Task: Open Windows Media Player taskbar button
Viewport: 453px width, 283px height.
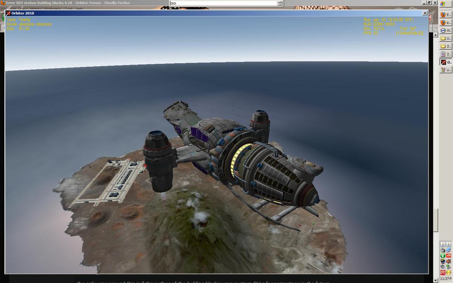Action: pos(446,31)
